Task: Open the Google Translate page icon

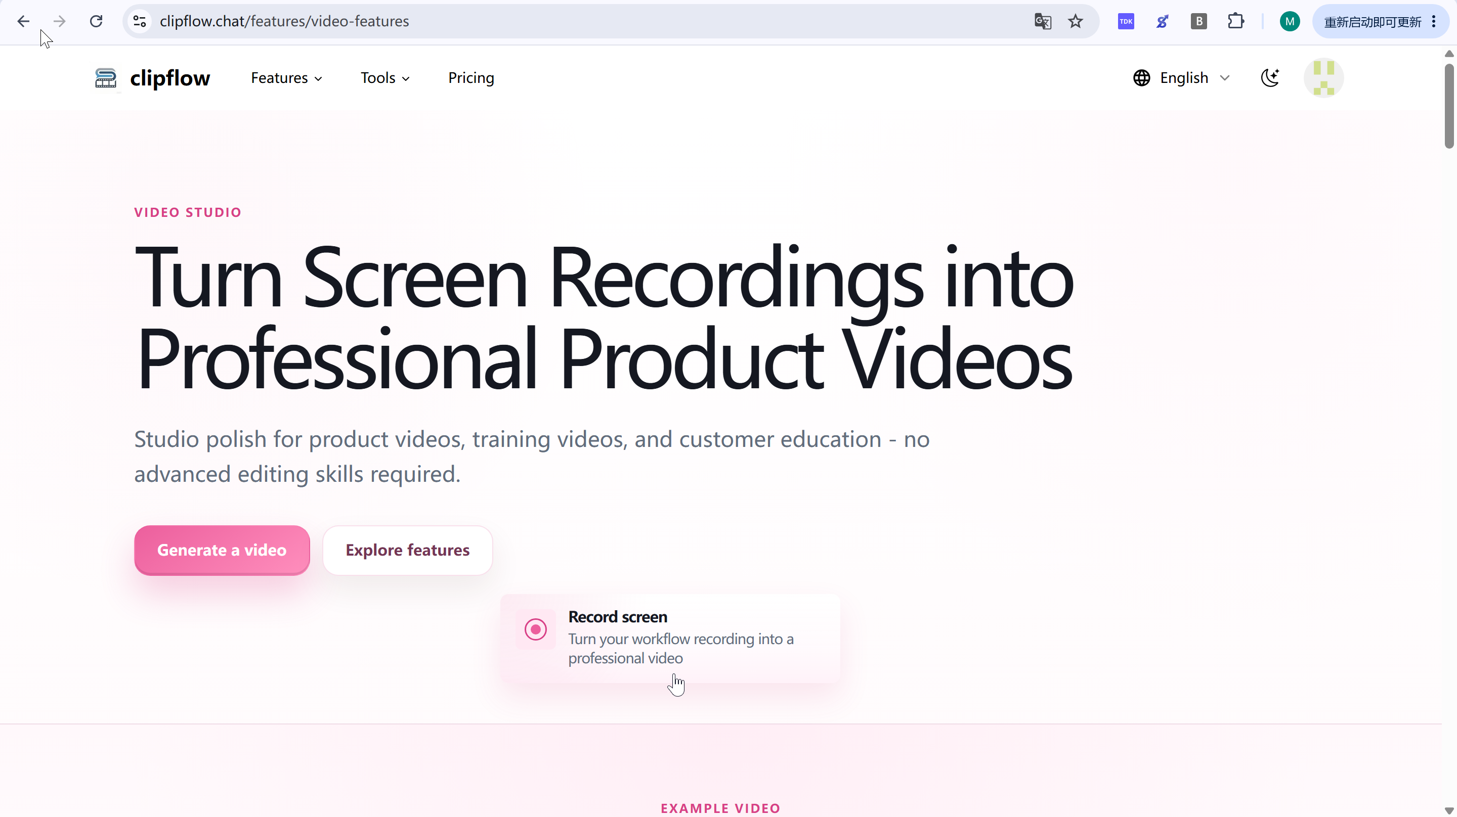Action: [1042, 21]
